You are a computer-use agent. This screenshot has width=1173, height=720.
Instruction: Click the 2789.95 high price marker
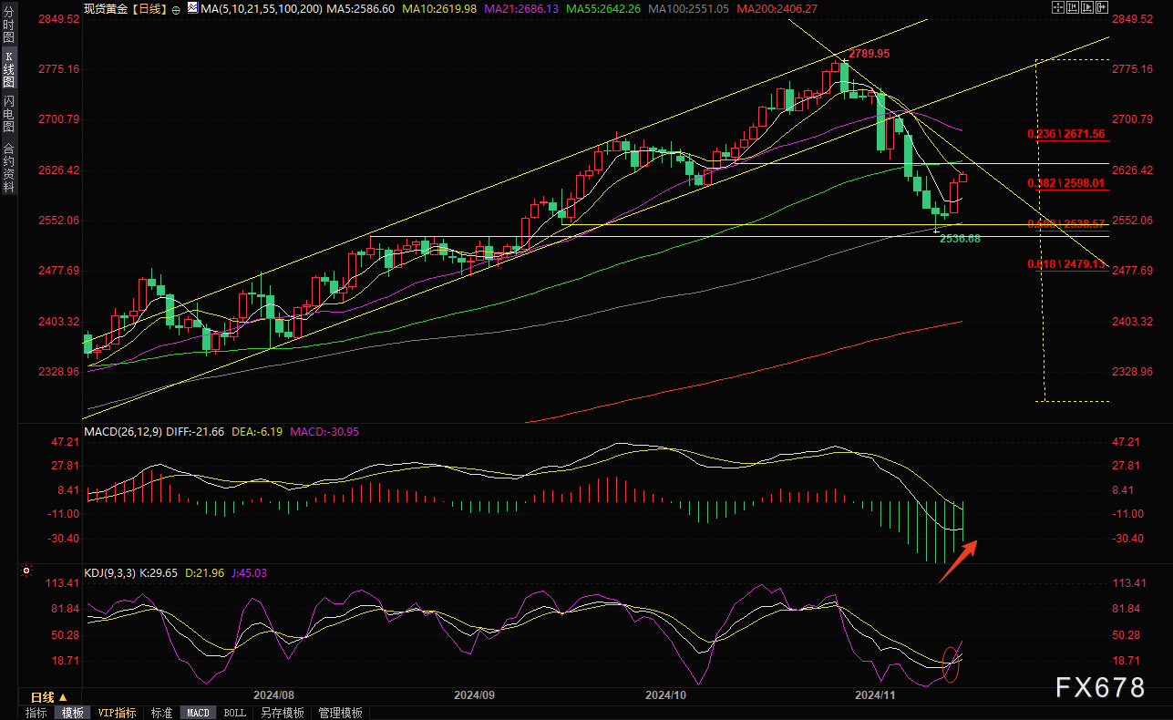click(x=869, y=54)
